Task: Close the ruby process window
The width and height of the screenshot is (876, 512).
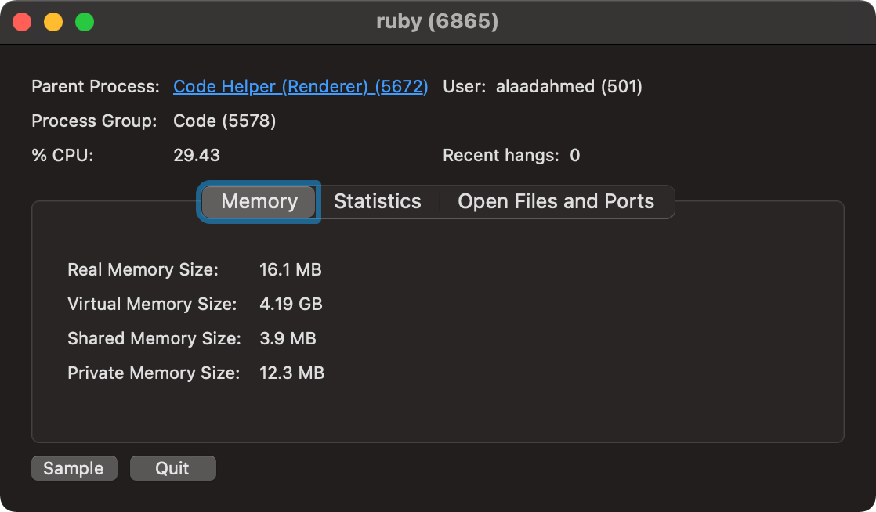Action: click(x=22, y=21)
